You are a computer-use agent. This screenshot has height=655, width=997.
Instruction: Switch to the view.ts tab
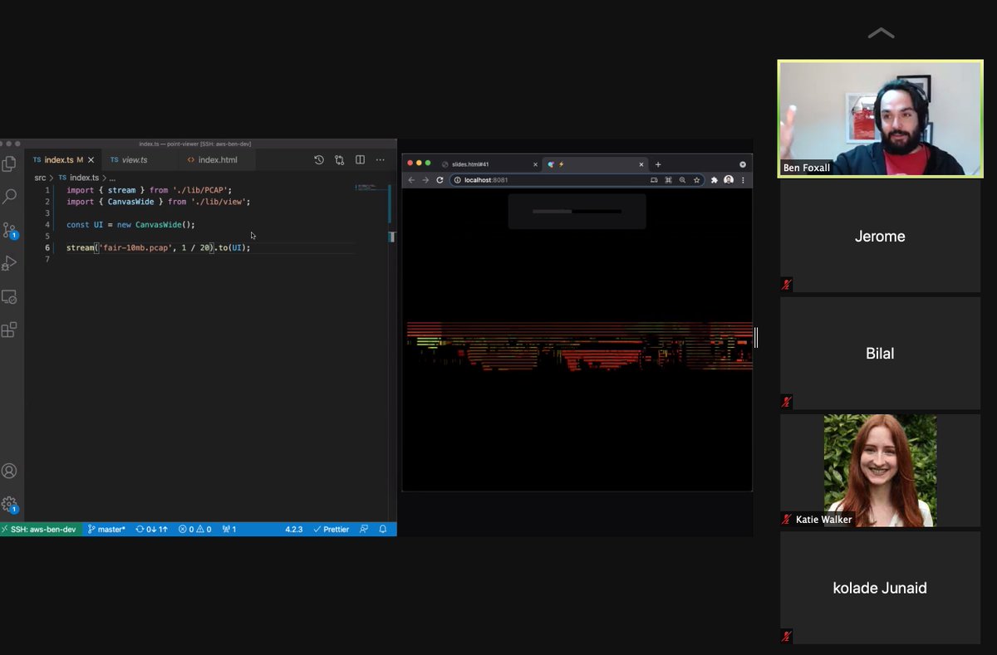click(x=130, y=159)
